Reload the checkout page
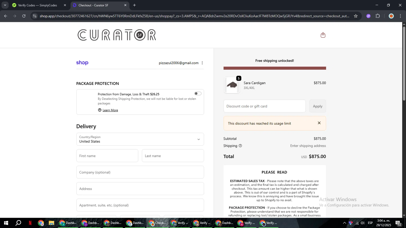 tap(24, 16)
